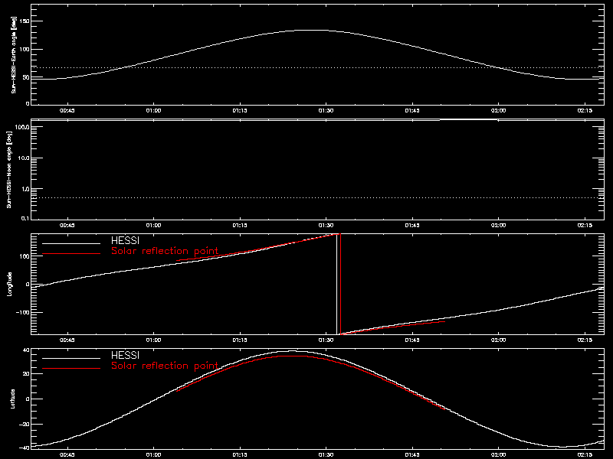Click 00:45 time label under Latitude plot
This screenshot has height=459, width=613.
67,454
